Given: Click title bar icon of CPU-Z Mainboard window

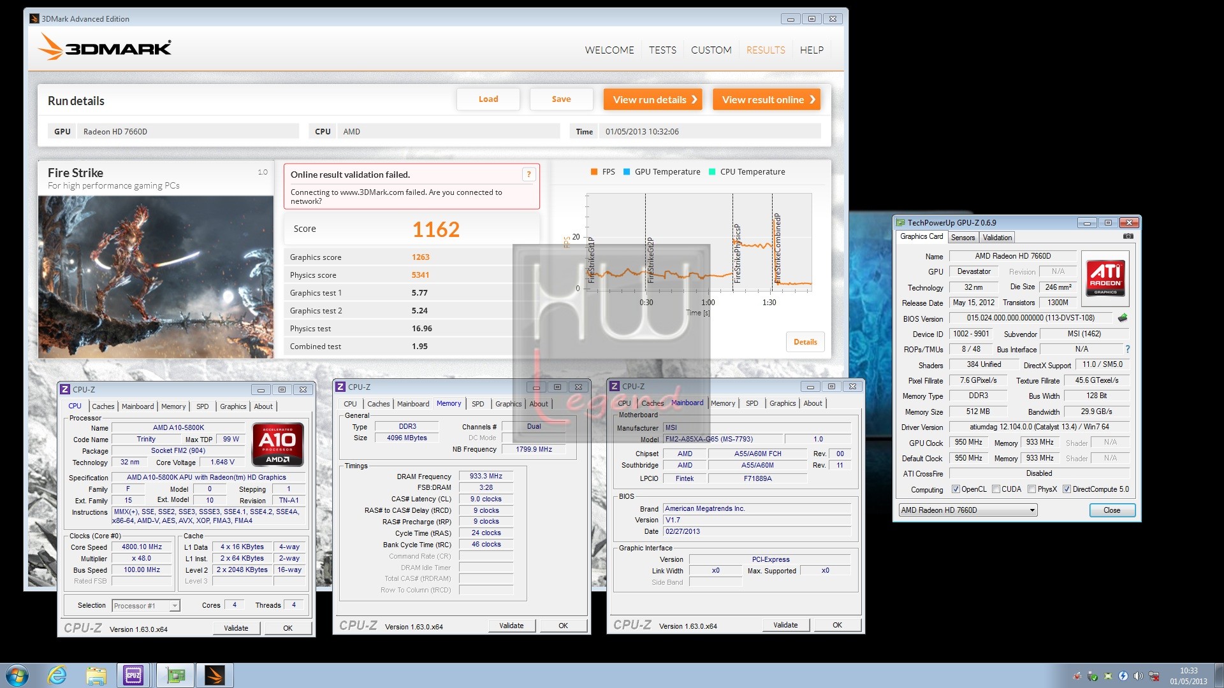Looking at the screenshot, I should click(615, 386).
